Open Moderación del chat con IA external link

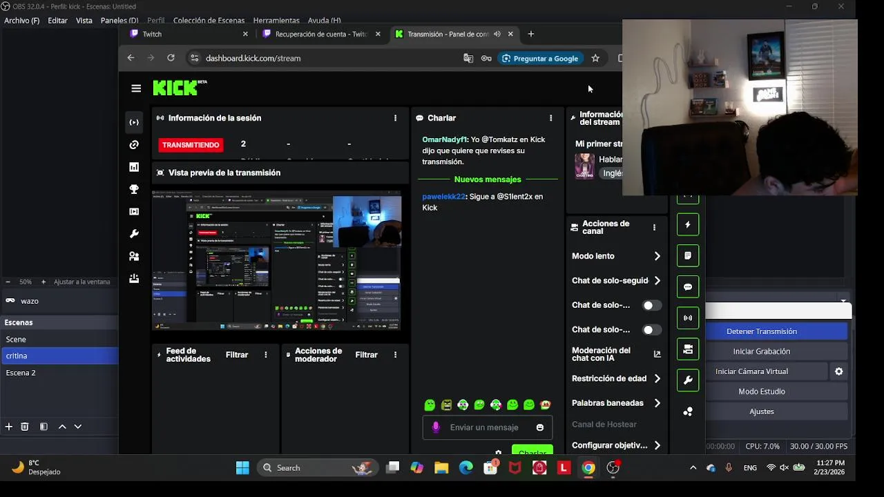point(657,354)
